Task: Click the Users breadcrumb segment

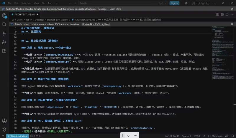Action: 19,20
